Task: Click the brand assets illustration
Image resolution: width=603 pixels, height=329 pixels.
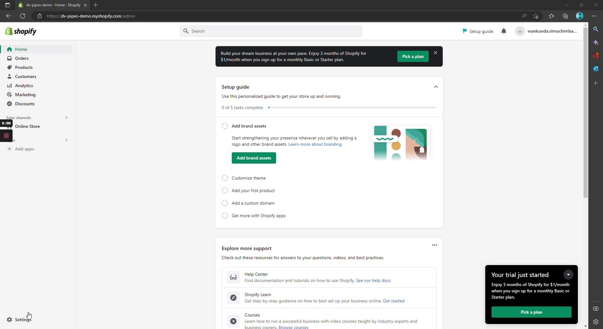Action: click(x=401, y=143)
